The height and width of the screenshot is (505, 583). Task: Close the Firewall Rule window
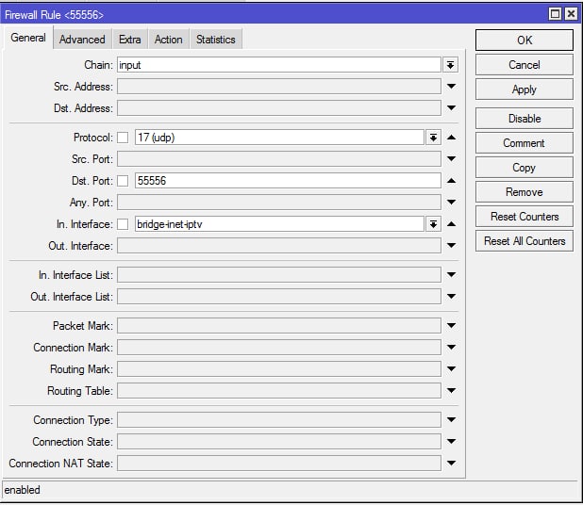tap(571, 14)
